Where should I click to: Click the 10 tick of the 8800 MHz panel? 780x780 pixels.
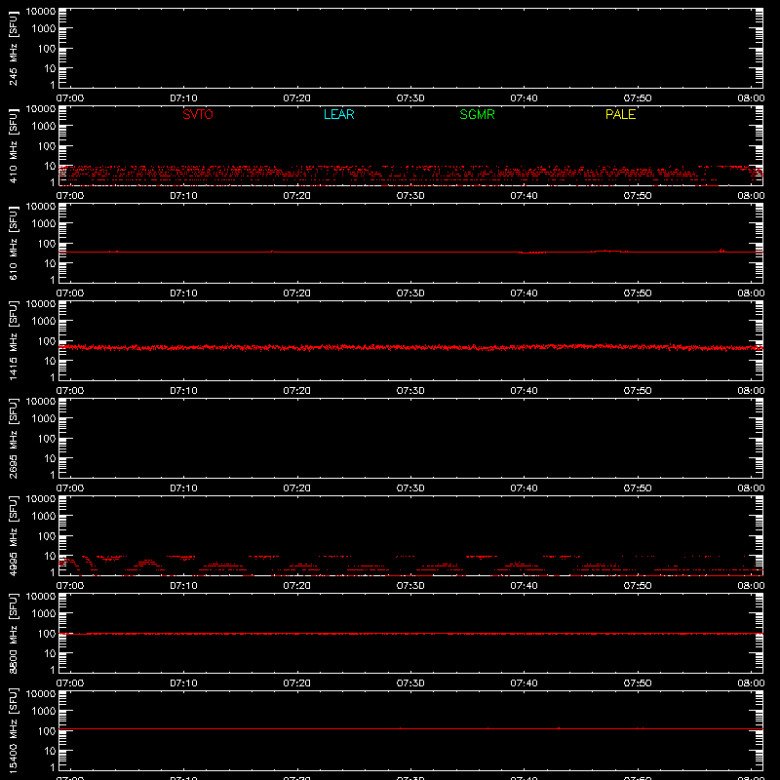(50, 653)
